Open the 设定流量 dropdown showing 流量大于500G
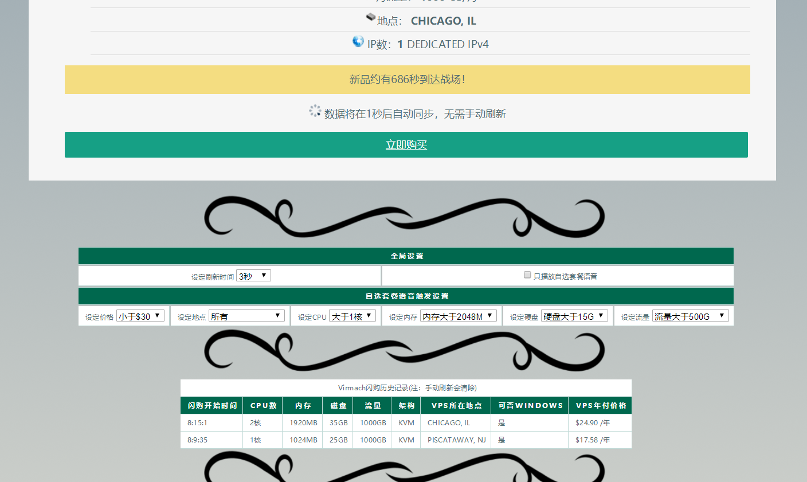Image resolution: width=807 pixels, height=482 pixels. pos(691,316)
